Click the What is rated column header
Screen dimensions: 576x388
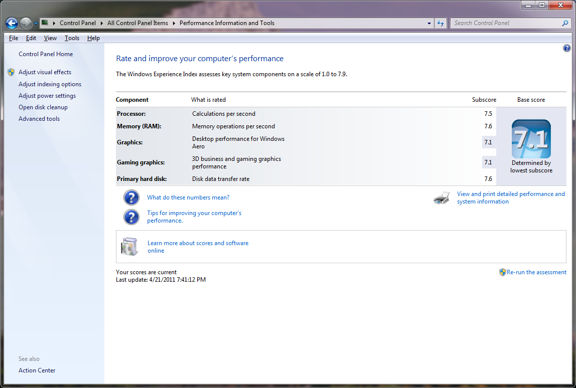(208, 100)
